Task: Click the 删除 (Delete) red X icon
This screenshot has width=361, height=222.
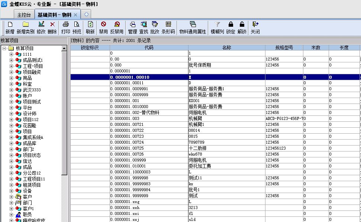Action: tap(52, 25)
